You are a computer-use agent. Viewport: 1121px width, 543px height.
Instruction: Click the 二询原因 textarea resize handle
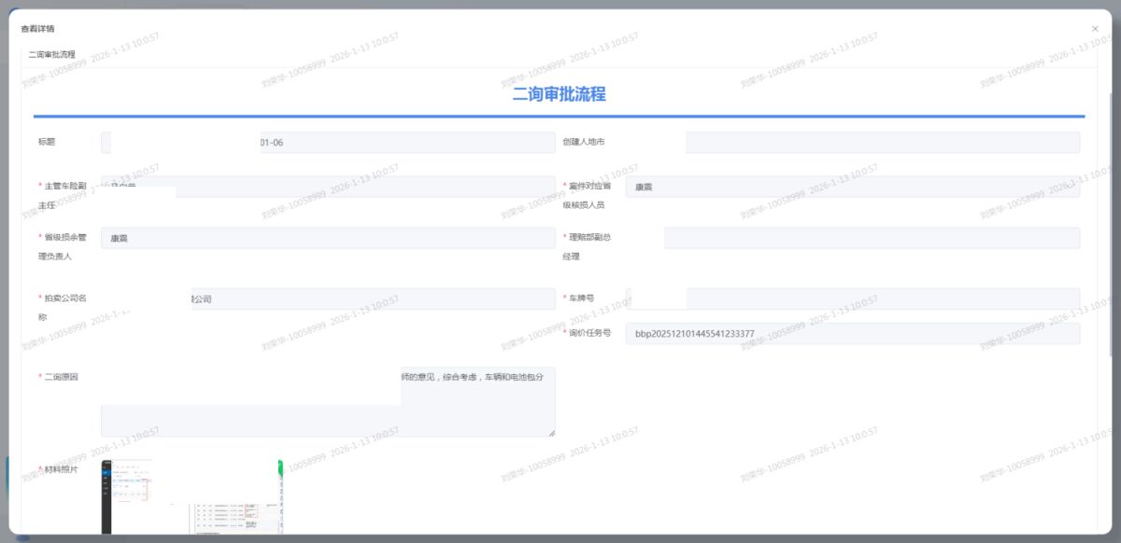551,432
